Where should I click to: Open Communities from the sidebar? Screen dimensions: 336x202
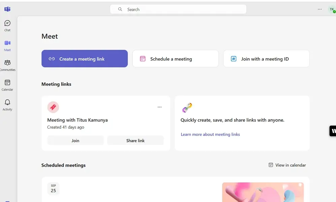coord(7,65)
